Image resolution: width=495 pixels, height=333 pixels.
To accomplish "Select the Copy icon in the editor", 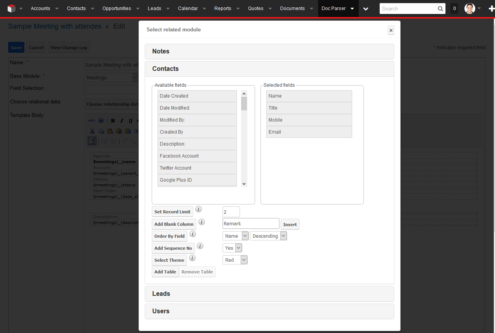I will (101, 131).
